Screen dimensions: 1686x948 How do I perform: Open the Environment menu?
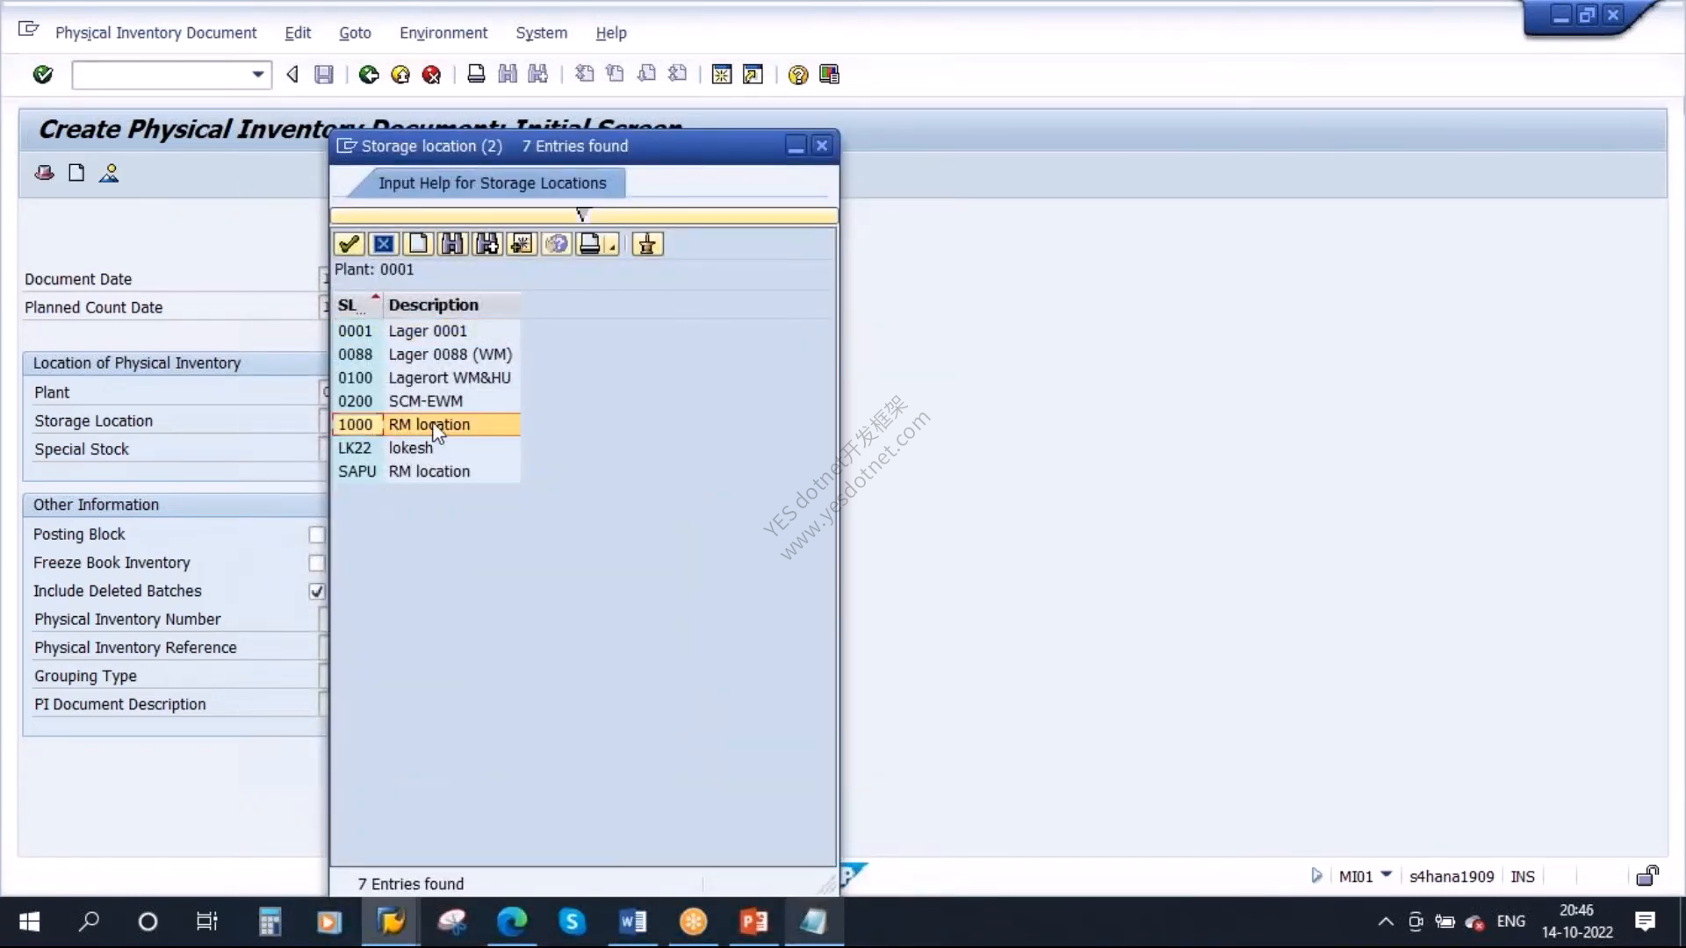point(443,32)
